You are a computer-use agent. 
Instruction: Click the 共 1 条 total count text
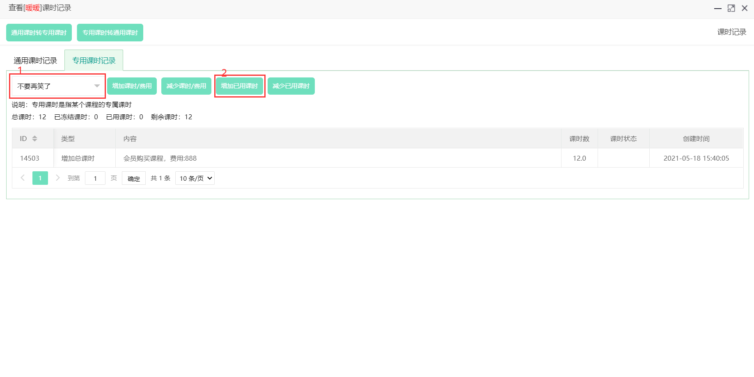(160, 178)
